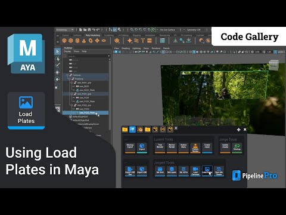Select the Cameras group row in outliner
The height and width of the screenshot is (215, 286).
pyautogui.click(x=85, y=75)
